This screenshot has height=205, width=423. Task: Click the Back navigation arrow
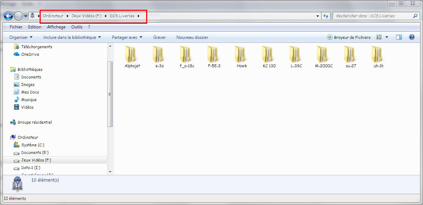8,16
